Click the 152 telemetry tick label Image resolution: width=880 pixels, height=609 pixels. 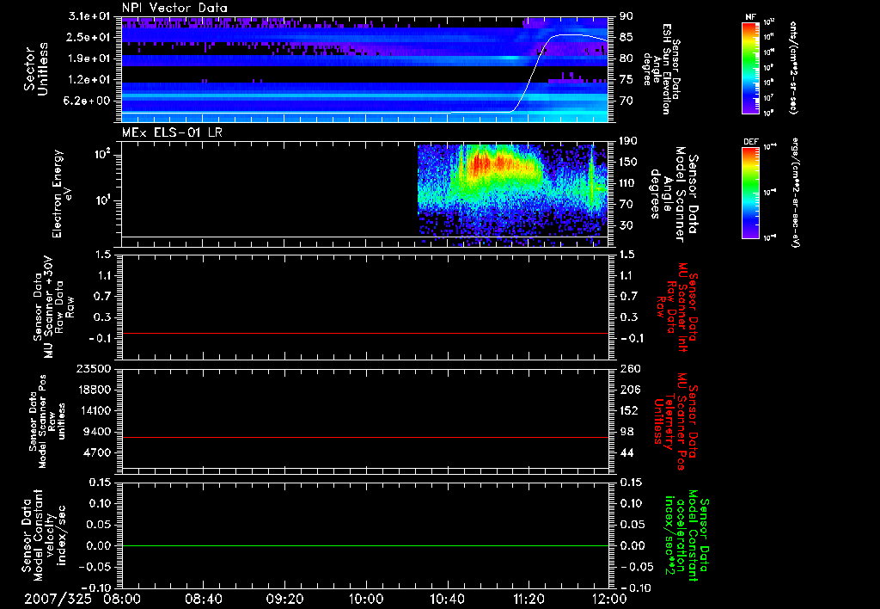pyautogui.click(x=629, y=410)
